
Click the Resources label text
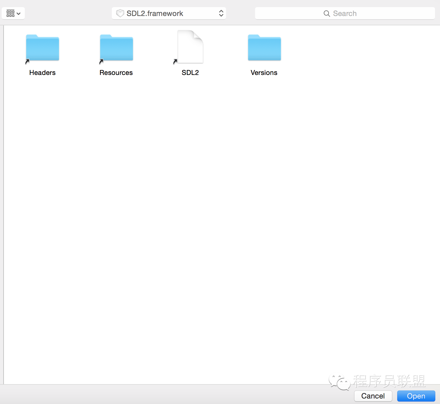pyautogui.click(x=116, y=72)
